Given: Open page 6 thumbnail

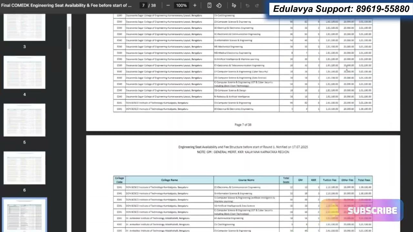Looking at the screenshot, I should 25,168.
